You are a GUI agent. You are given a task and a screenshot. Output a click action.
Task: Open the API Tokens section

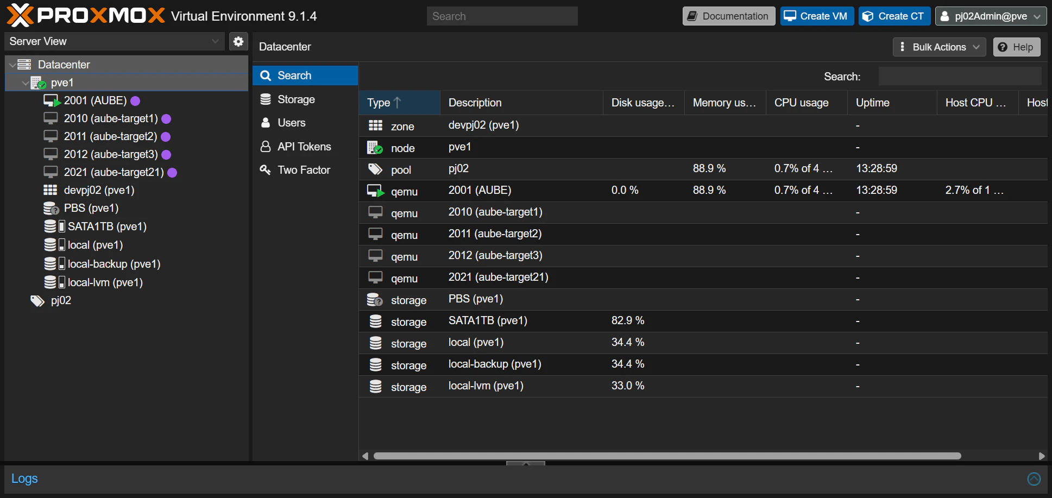tap(305, 147)
